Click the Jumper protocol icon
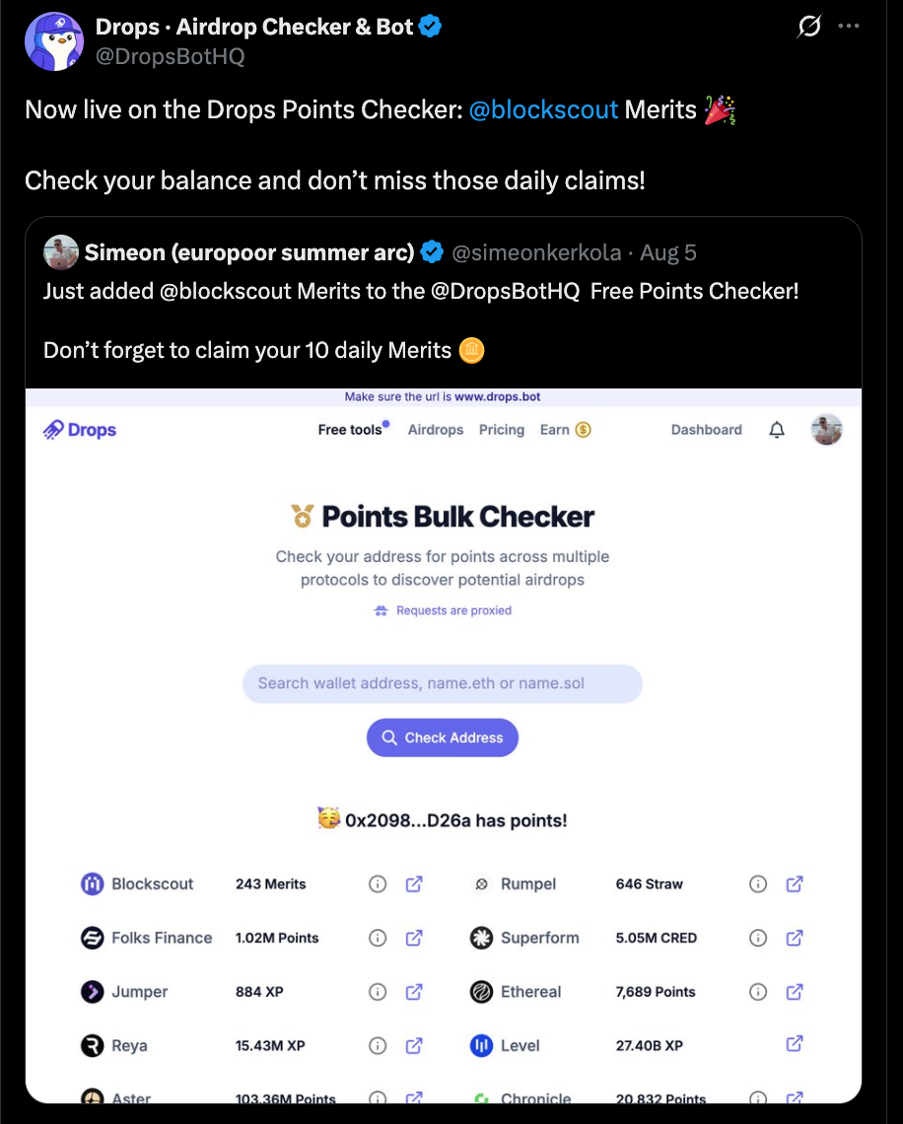 pyautogui.click(x=94, y=992)
